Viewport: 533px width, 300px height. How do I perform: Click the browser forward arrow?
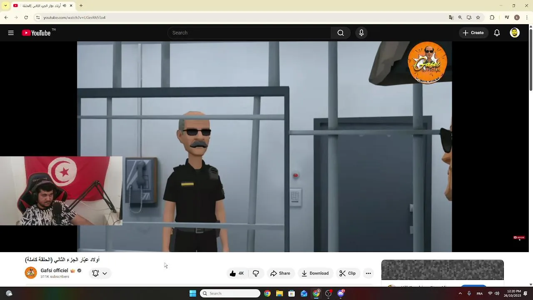16,17
